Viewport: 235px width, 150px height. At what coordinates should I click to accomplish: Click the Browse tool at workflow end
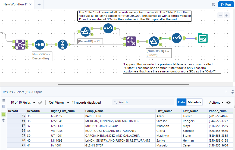(x=202, y=38)
